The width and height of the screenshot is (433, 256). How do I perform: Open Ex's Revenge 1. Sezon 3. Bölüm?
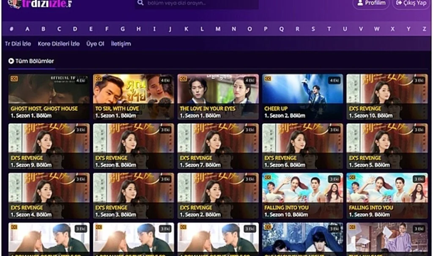click(134, 196)
